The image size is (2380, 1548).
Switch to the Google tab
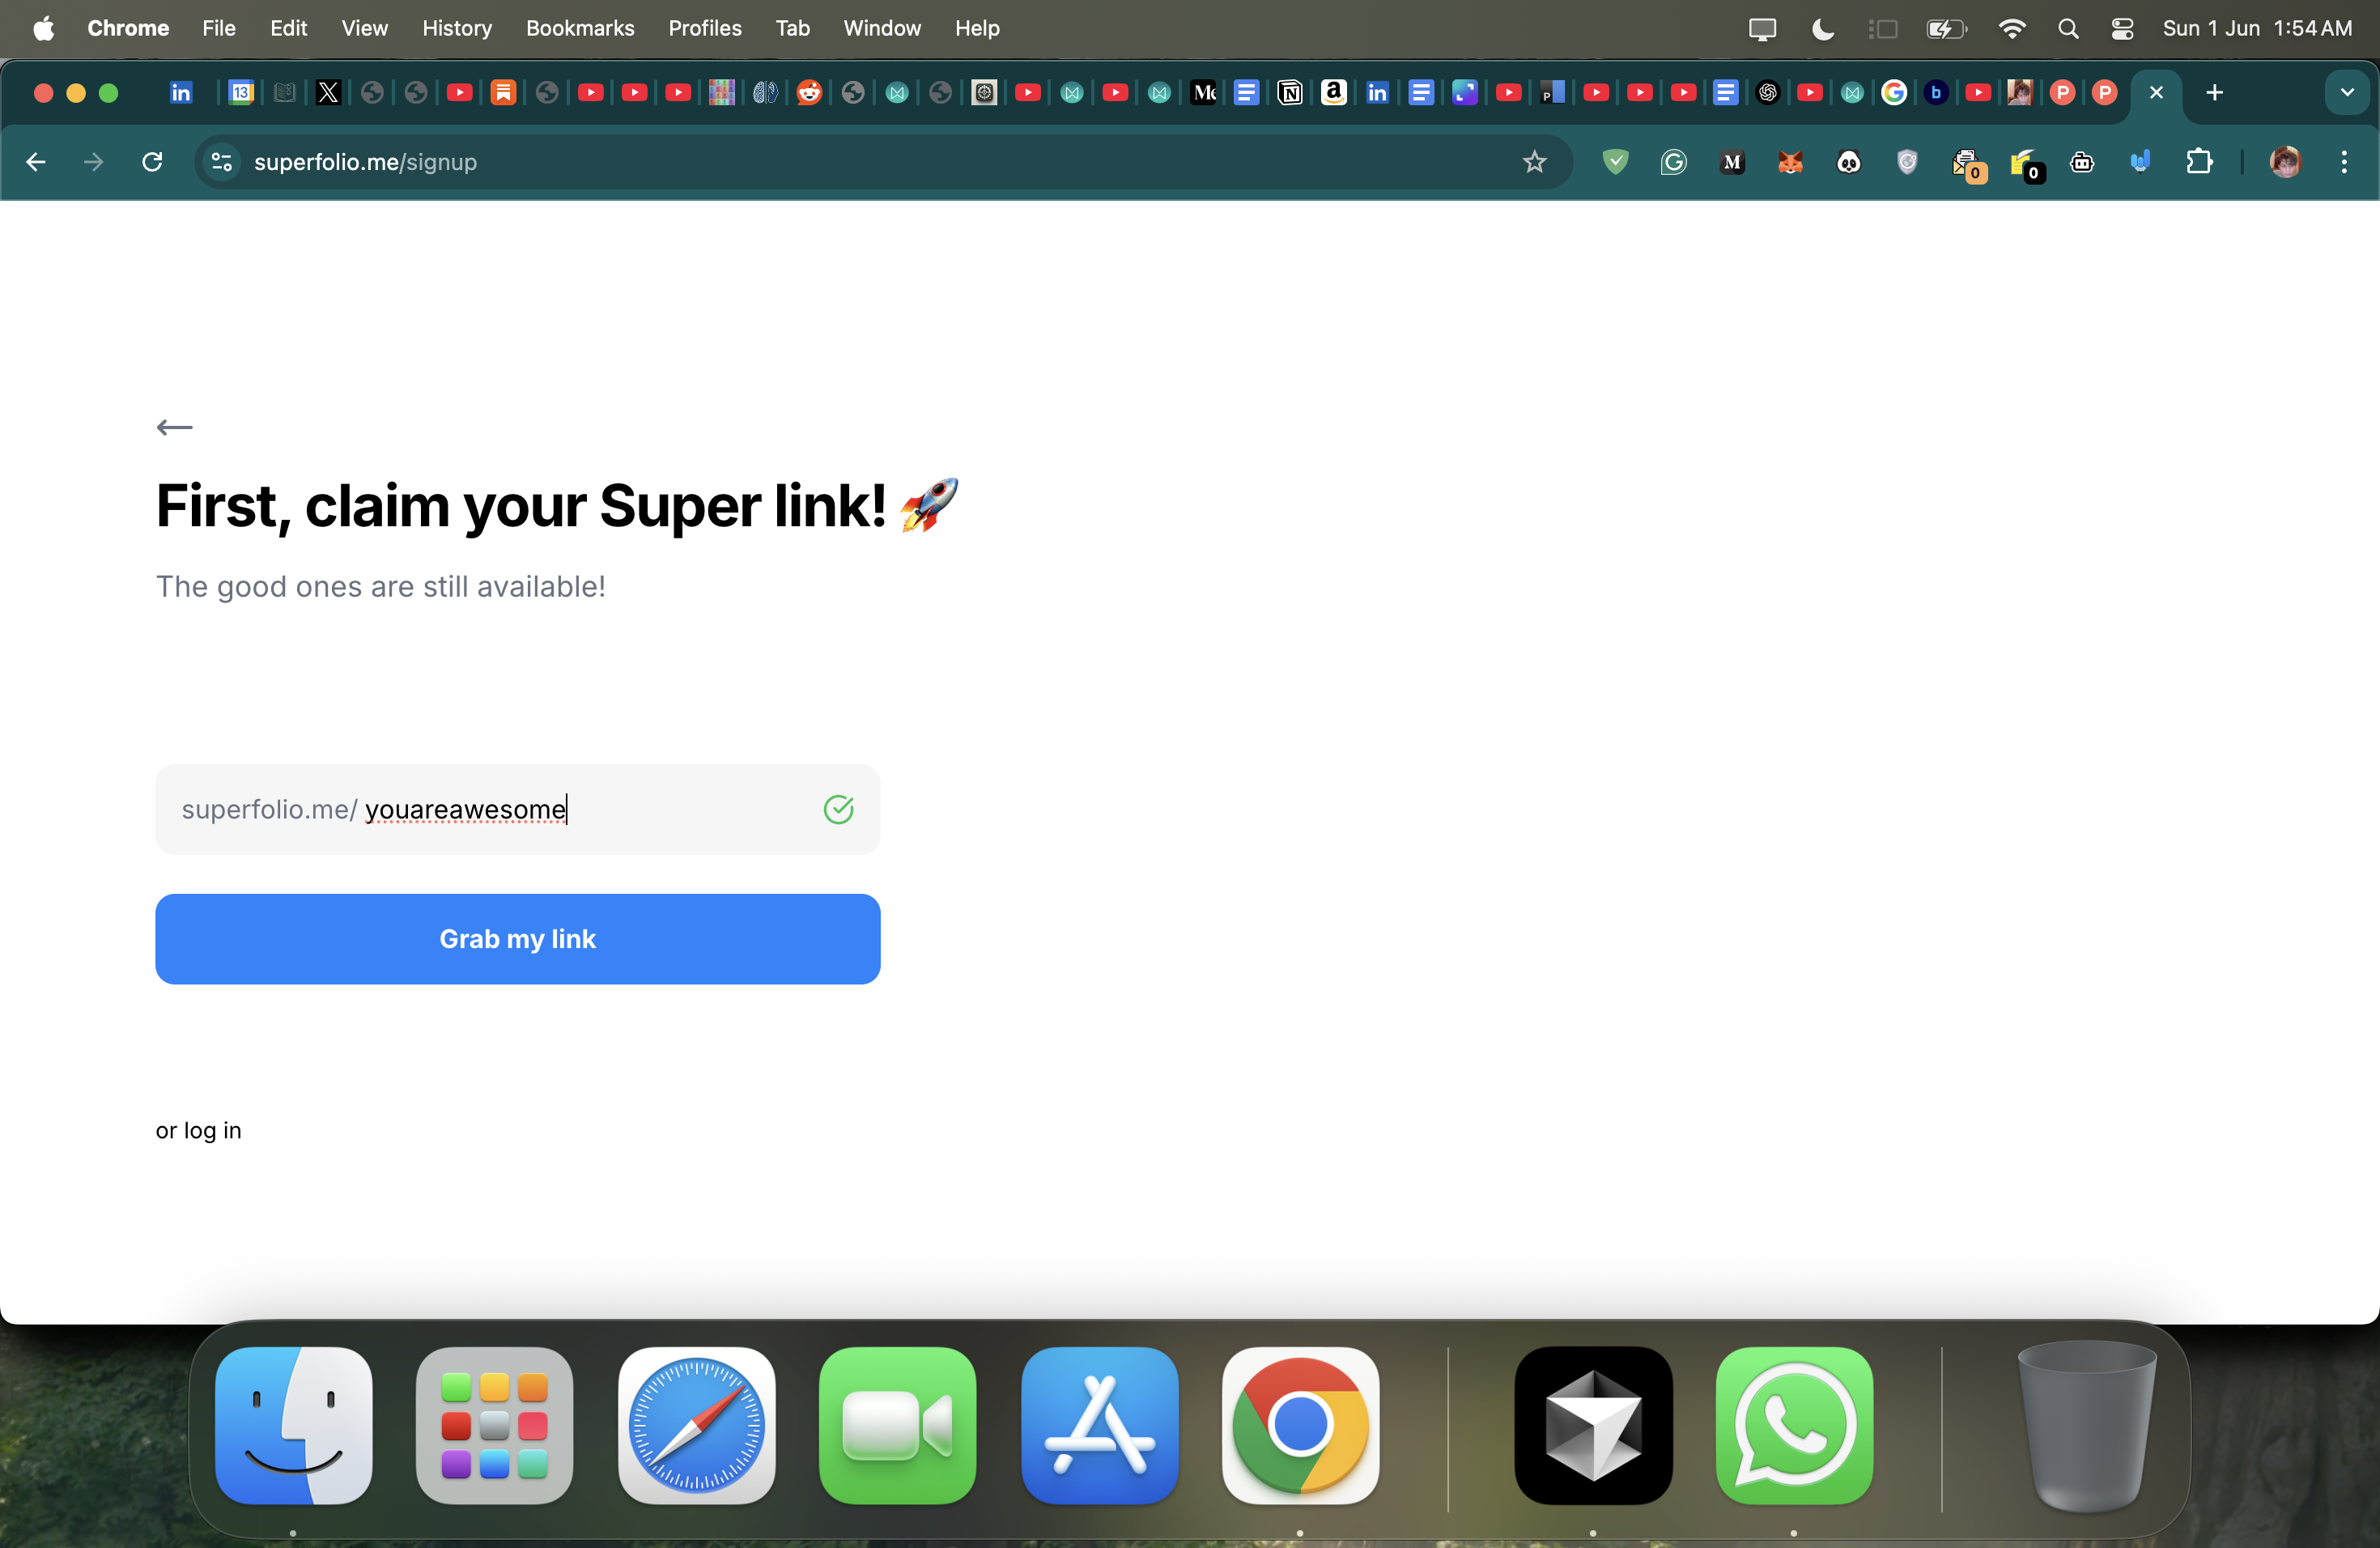point(1893,93)
